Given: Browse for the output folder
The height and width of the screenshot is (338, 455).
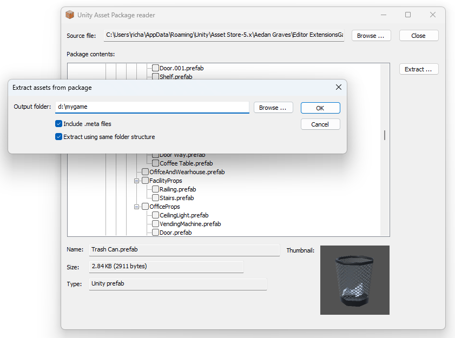Looking at the screenshot, I should tap(273, 108).
